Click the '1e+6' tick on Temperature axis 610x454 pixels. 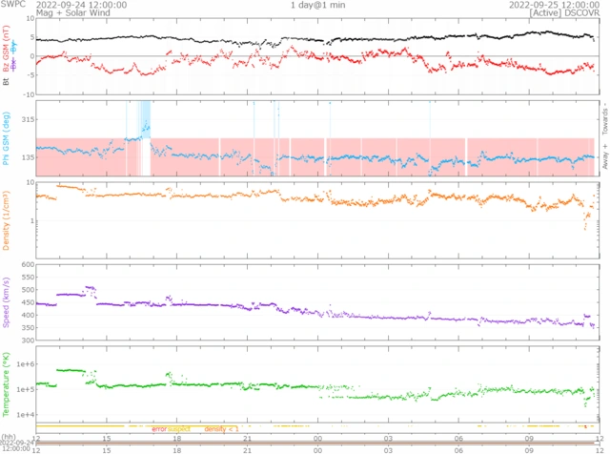(x=26, y=364)
